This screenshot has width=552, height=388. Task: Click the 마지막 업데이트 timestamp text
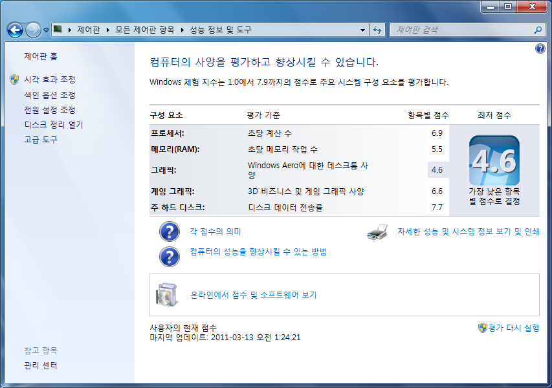point(225,338)
